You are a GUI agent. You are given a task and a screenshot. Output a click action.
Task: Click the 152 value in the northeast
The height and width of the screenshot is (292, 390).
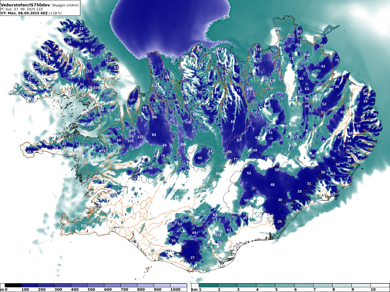(307, 55)
